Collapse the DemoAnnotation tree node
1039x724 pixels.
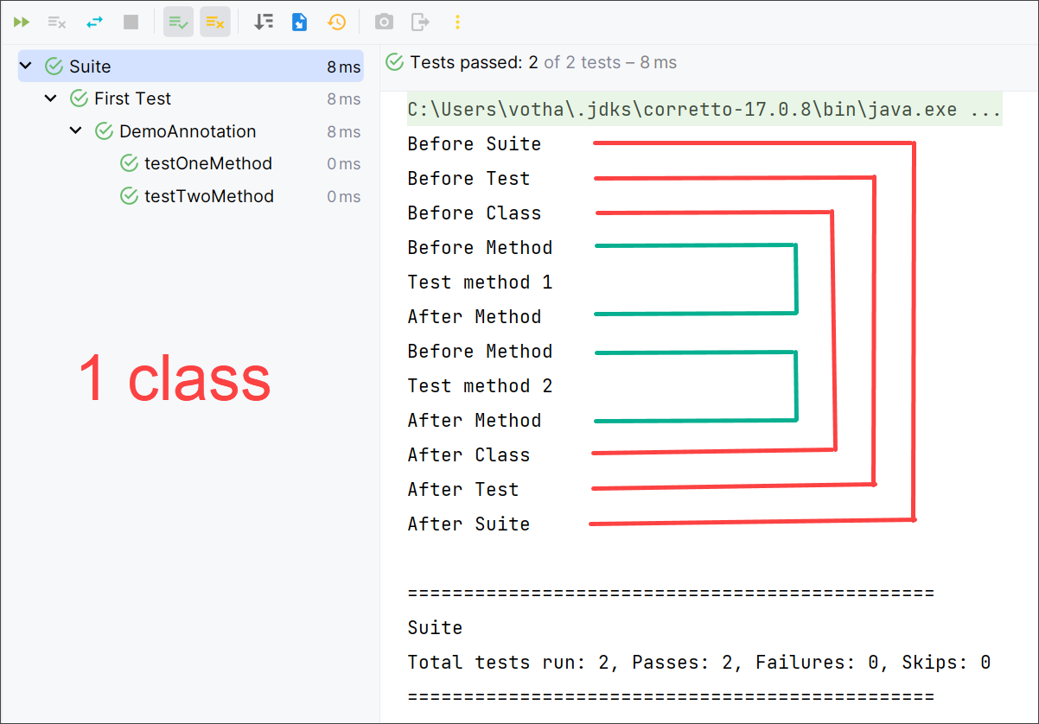(x=76, y=131)
